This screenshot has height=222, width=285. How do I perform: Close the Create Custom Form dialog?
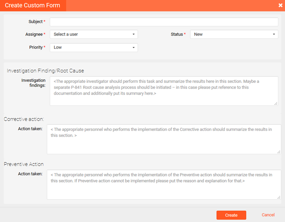tap(280, 6)
